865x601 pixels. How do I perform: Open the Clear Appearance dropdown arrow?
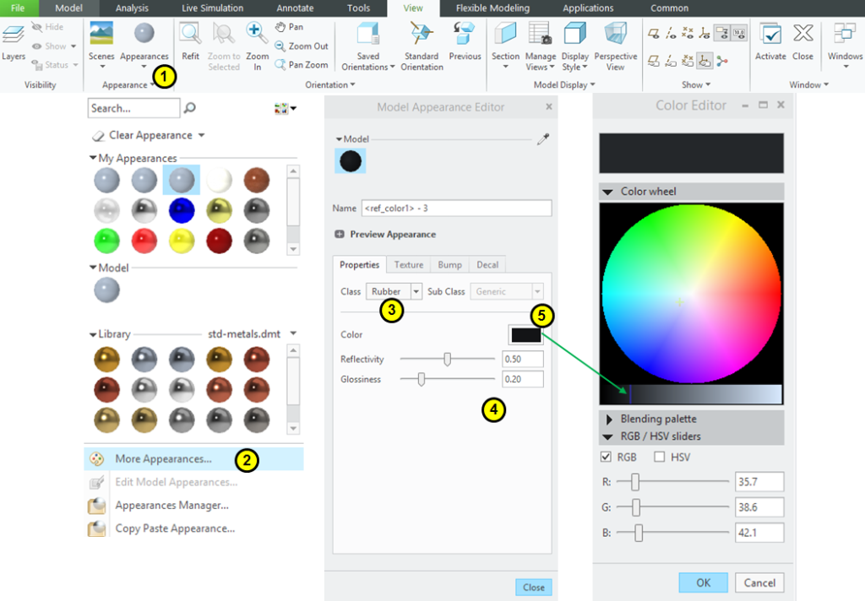(x=201, y=135)
